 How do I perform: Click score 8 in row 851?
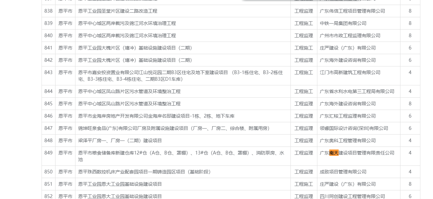(x=410, y=184)
